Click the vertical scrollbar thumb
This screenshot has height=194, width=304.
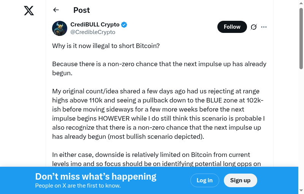[x=301, y=38]
